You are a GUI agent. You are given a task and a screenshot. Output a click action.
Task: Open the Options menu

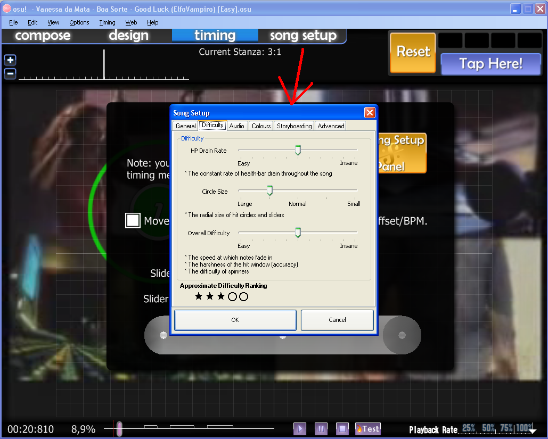pyautogui.click(x=79, y=22)
